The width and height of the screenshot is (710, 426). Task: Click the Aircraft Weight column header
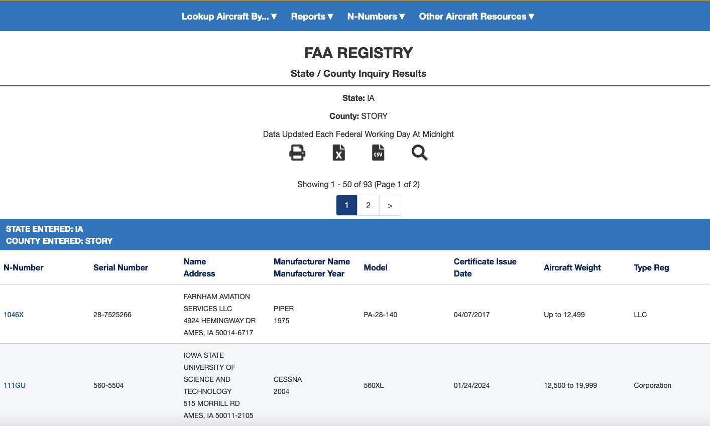click(x=572, y=267)
